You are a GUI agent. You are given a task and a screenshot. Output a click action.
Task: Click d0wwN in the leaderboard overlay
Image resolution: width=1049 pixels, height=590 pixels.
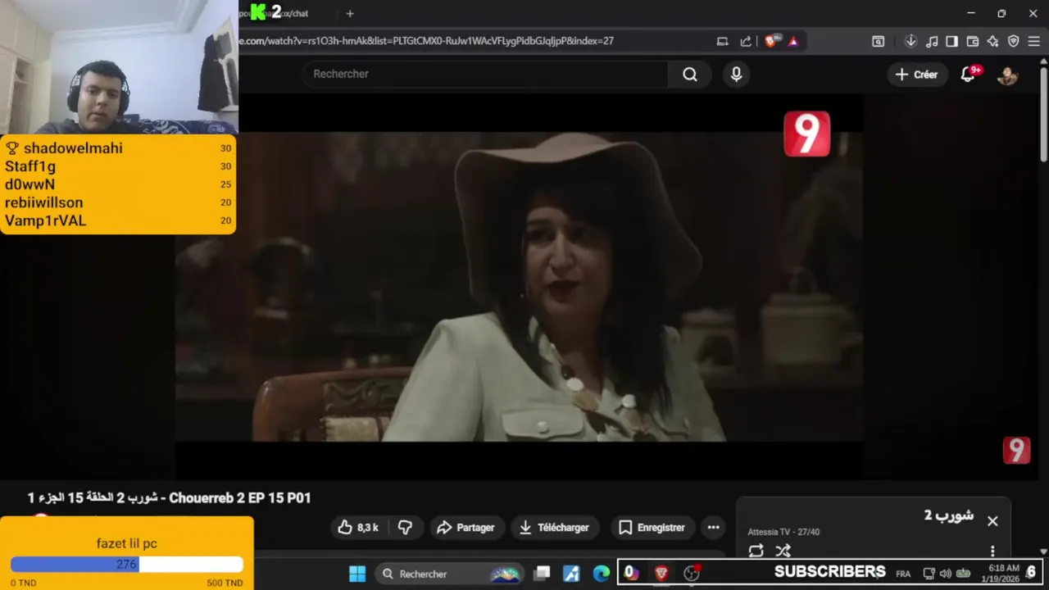pyautogui.click(x=30, y=184)
